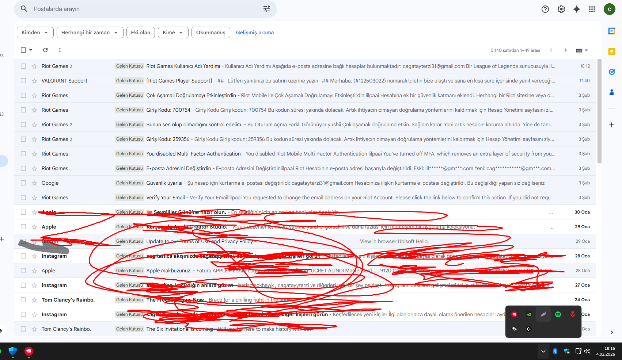
Task: Open Spotify from the tray popup
Action: coord(558,314)
